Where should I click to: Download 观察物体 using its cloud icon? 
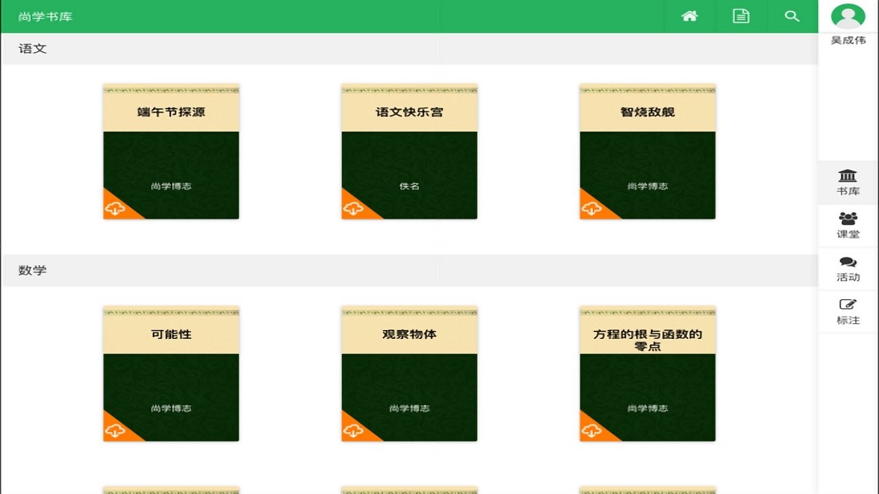354,430
